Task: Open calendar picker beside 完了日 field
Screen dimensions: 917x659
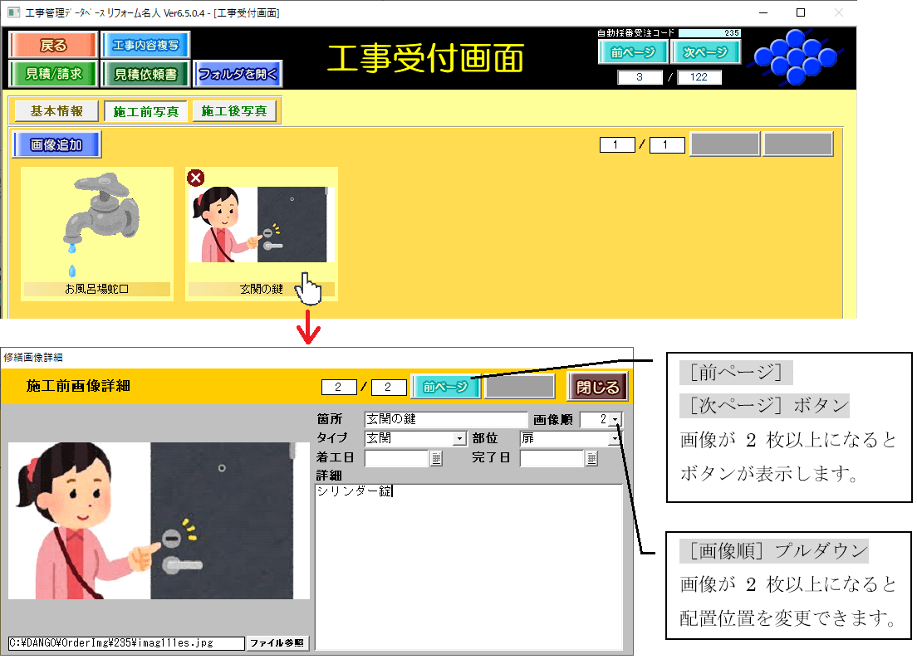Action: 591,458
